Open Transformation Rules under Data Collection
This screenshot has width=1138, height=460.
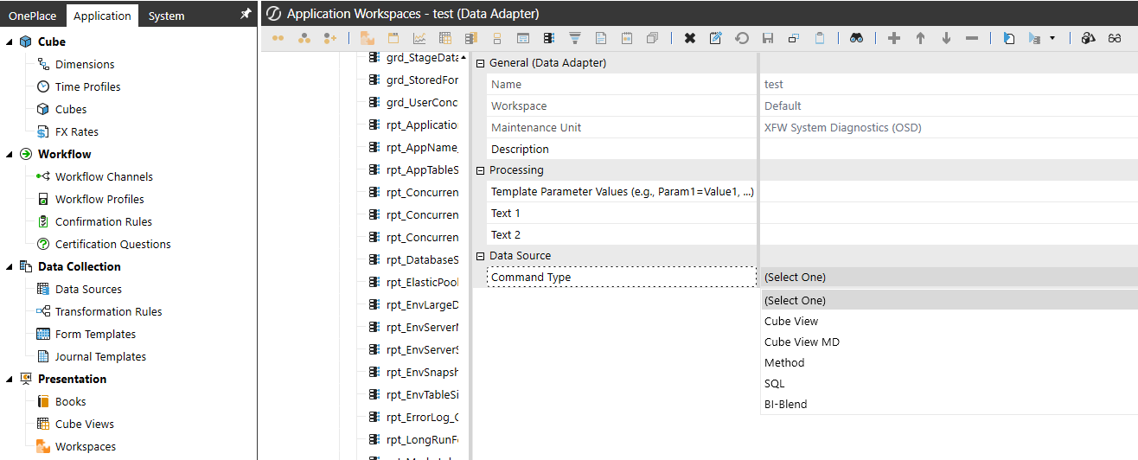tap(108, 311)
